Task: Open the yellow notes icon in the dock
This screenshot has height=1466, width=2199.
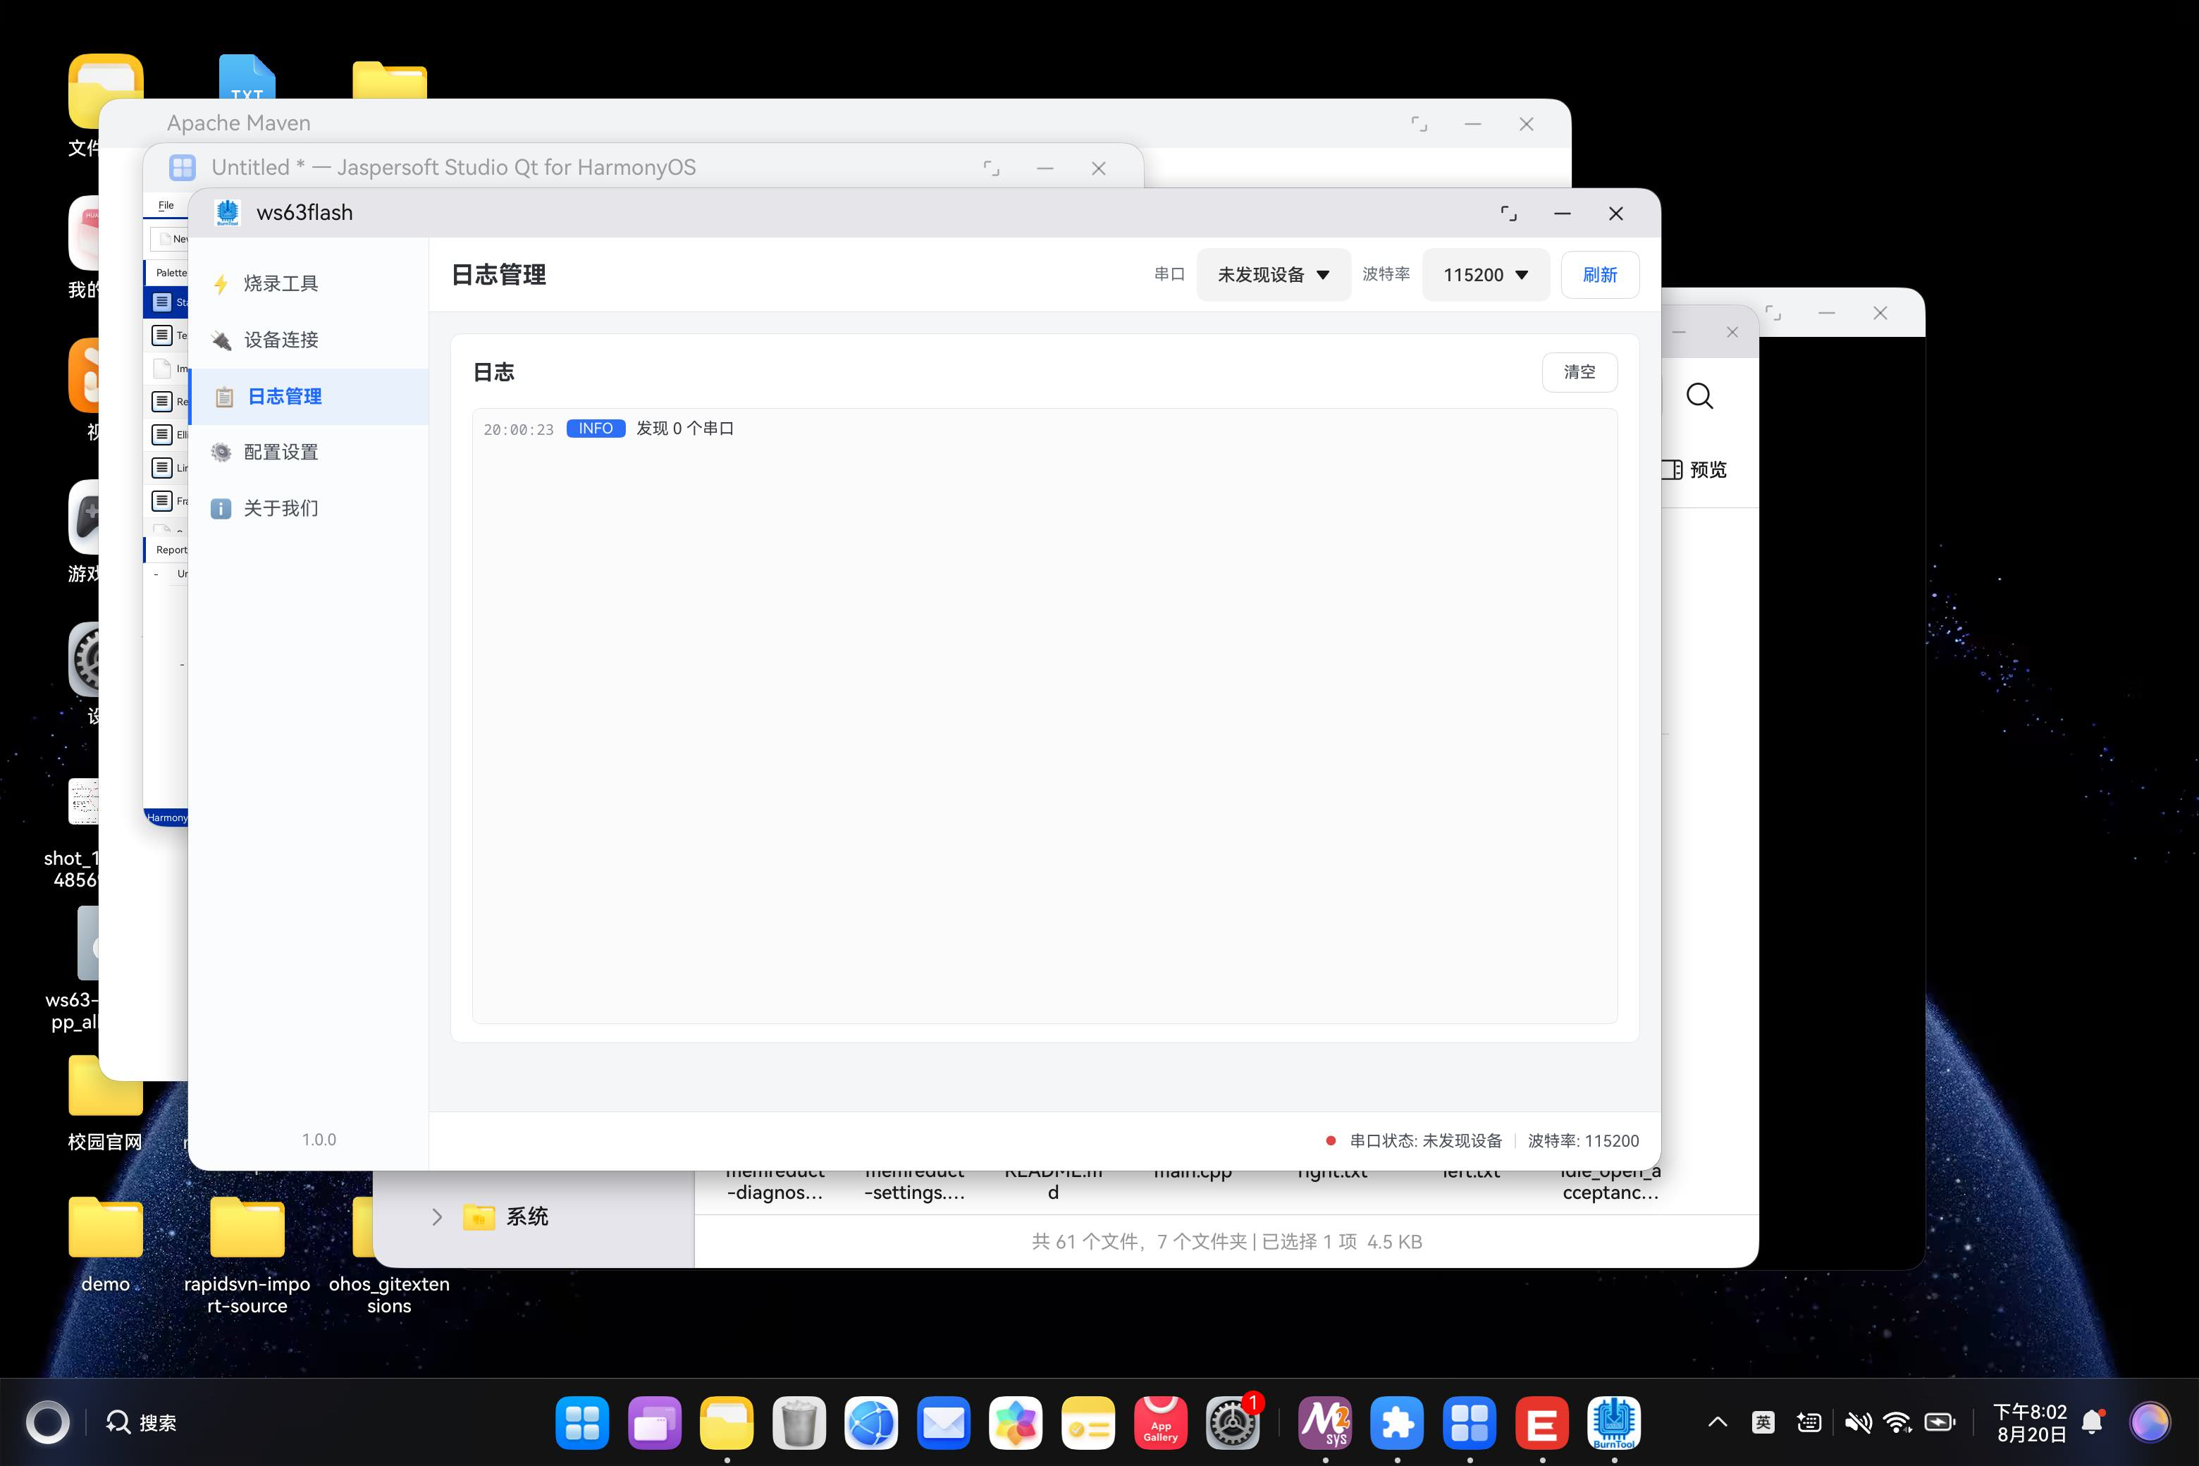Action: click(1088, 1423)
